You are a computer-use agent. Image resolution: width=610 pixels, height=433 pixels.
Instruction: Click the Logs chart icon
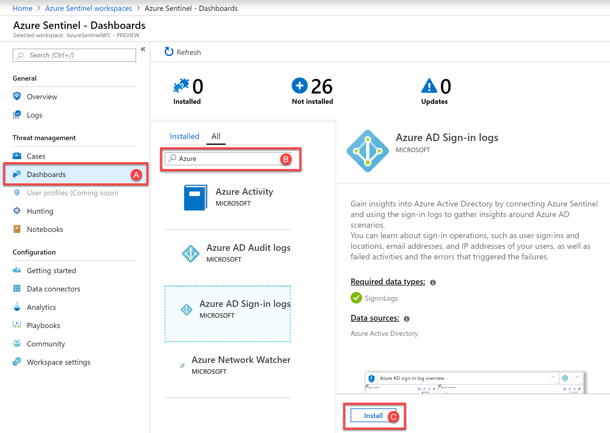[x=17, y=115]
